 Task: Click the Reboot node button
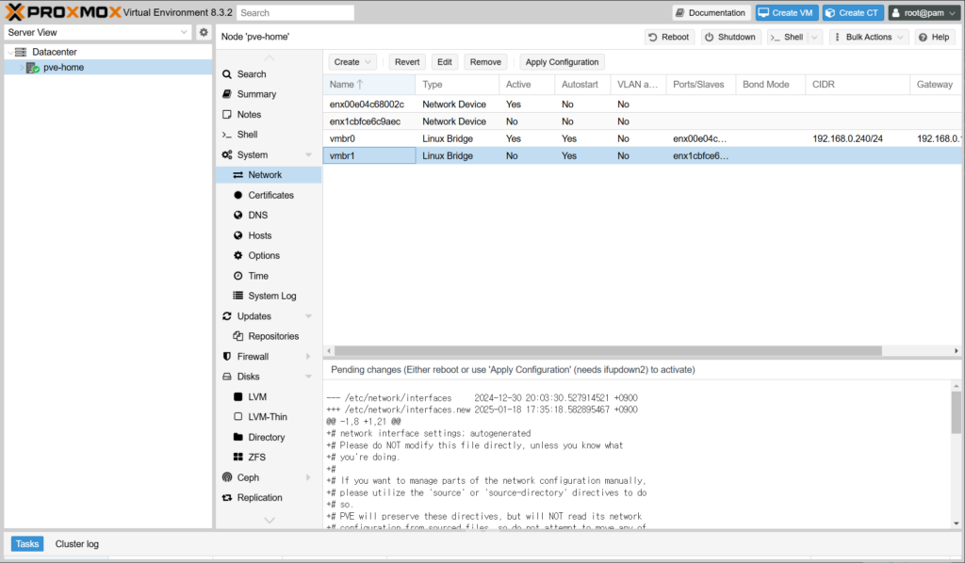coord(669,37)
